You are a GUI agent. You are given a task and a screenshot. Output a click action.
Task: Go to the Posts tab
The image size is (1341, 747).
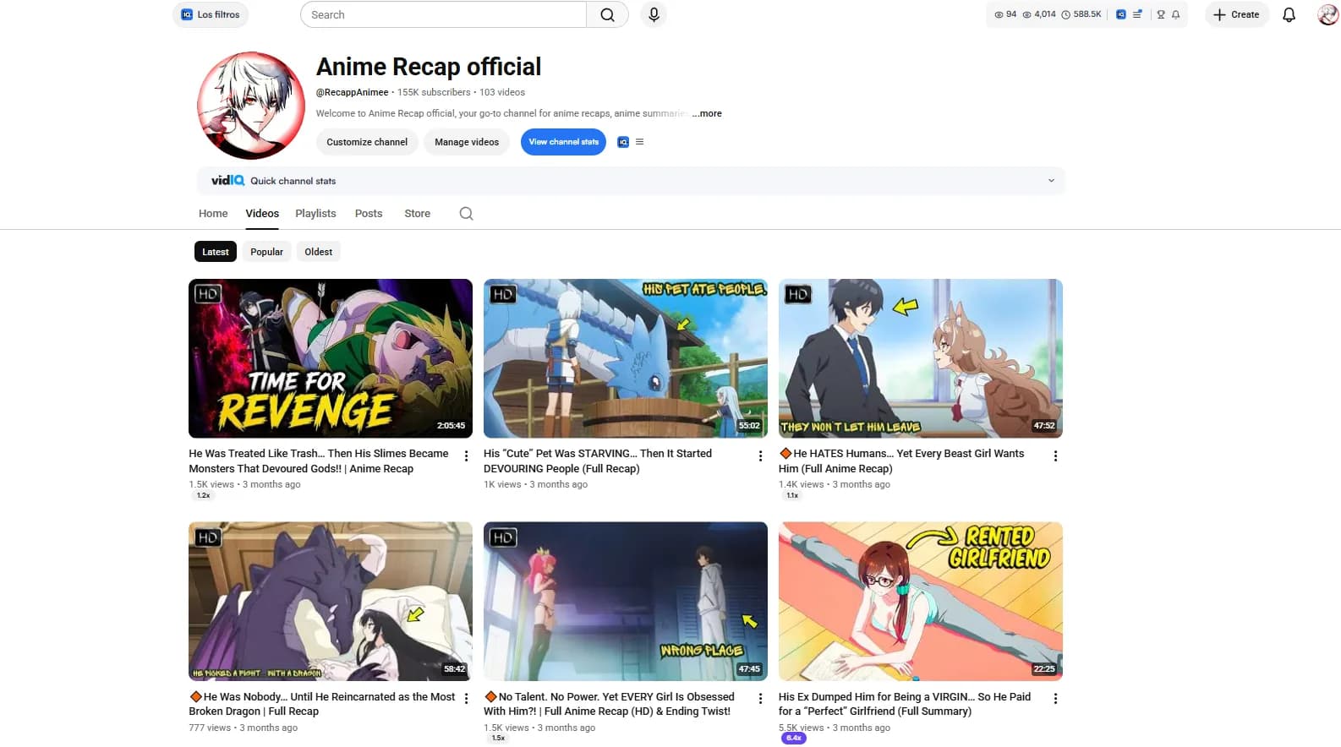pos(369,214)
